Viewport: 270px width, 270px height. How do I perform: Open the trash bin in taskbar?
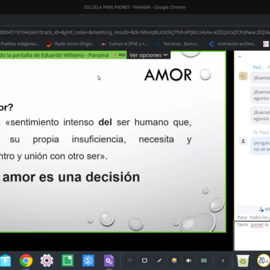(243, 261)
